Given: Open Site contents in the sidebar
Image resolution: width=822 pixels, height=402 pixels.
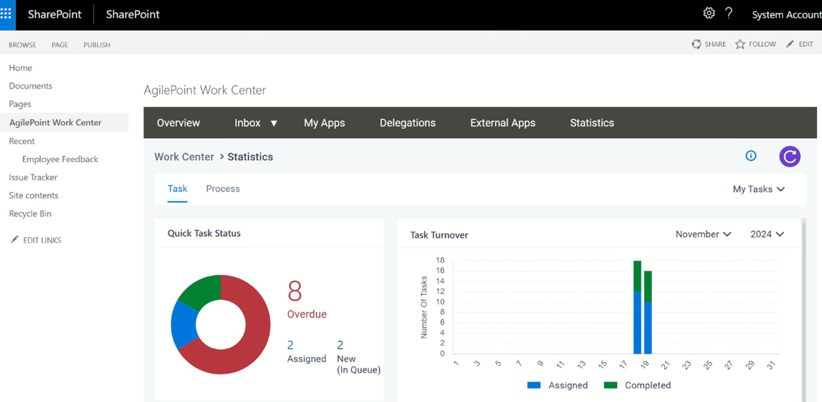Looking at the screenshot, I should tap(33, 196).
